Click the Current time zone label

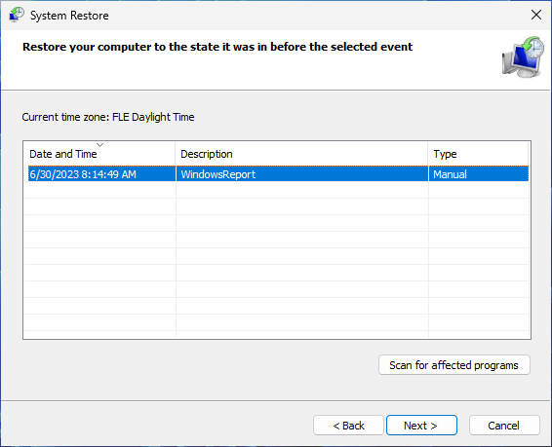click(x=108, y=117)
